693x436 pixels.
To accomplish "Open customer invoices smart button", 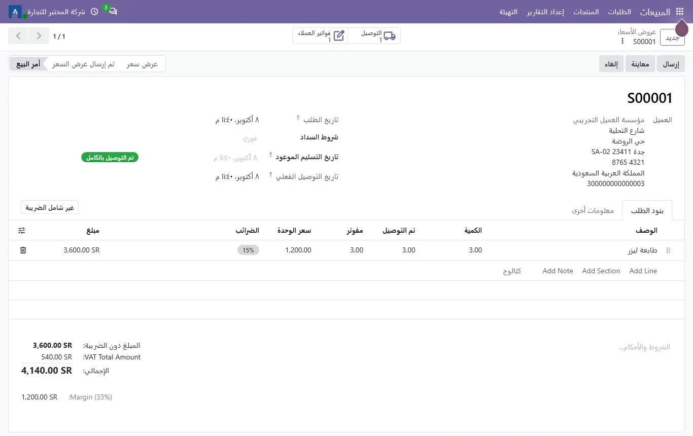I will 321,36.
